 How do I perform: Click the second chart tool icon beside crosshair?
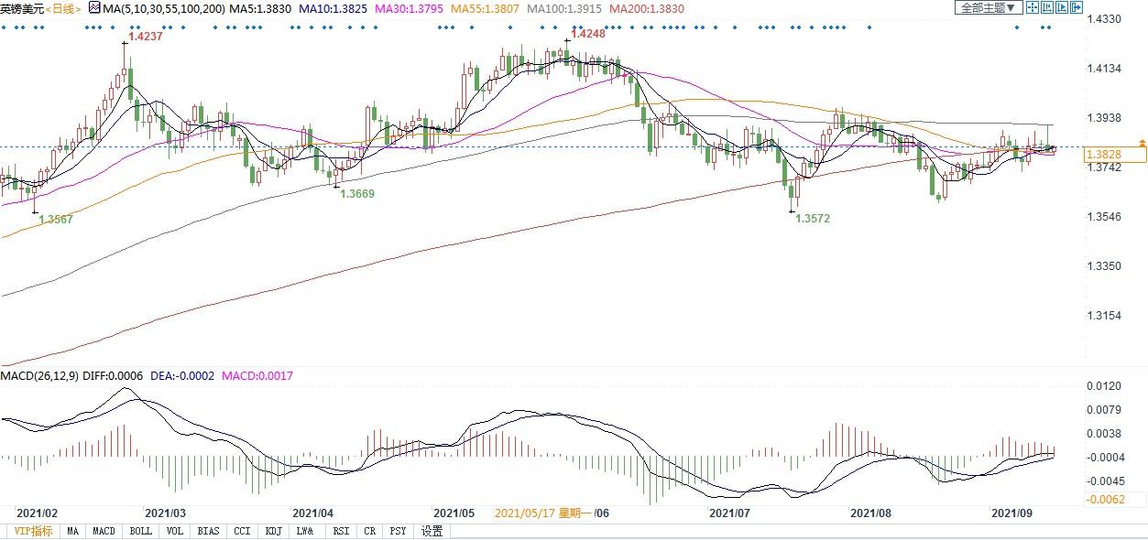coord(1046,7)
